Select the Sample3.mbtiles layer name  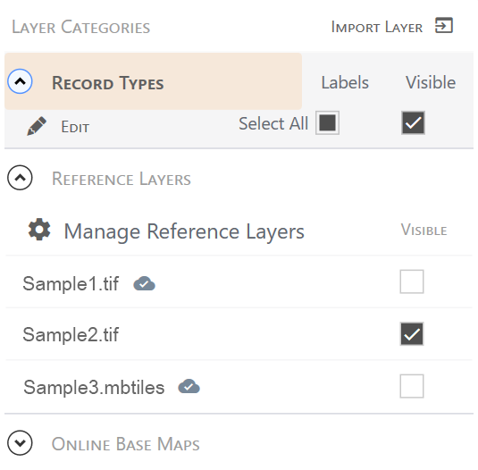94,388
